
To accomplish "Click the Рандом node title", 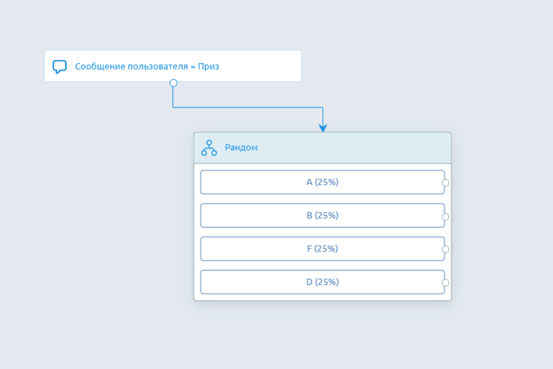I will (x=241, y=148).
